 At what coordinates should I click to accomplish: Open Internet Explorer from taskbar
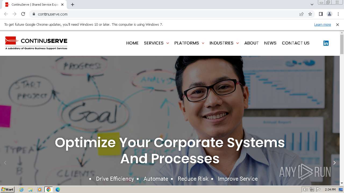[x=21, y=190]
